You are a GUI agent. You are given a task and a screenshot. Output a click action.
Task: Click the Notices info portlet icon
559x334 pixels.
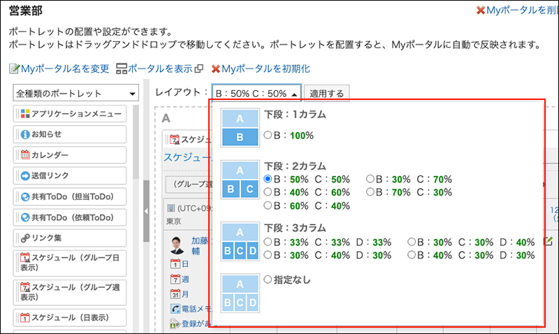click(x=24, y=134)
